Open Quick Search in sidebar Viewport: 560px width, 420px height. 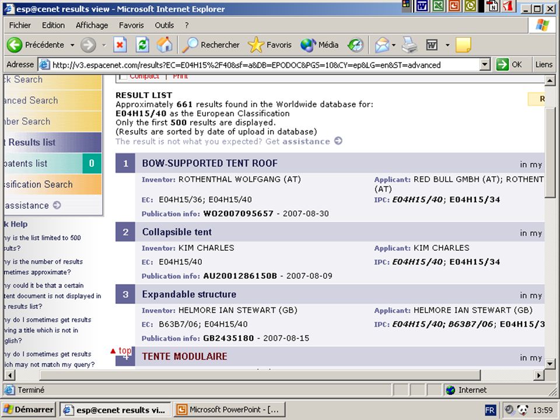[x=53, y=80]
